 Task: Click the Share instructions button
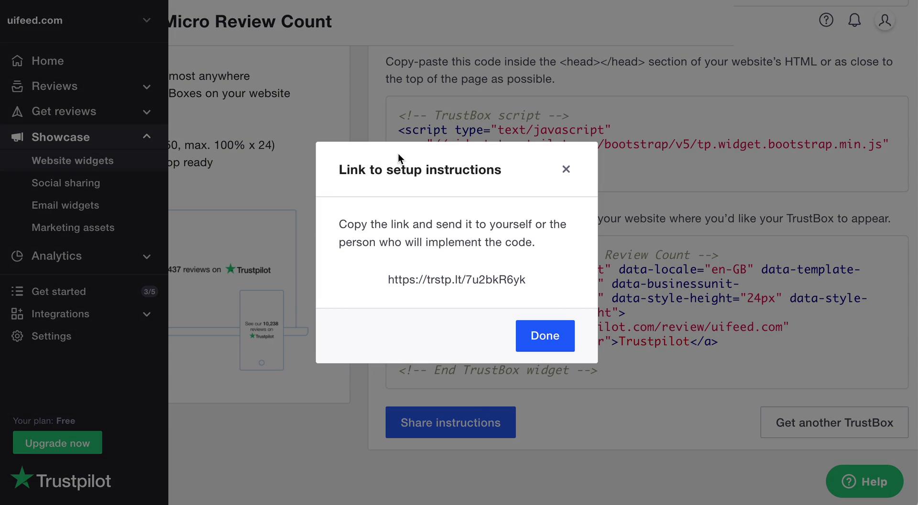point(450,422)
